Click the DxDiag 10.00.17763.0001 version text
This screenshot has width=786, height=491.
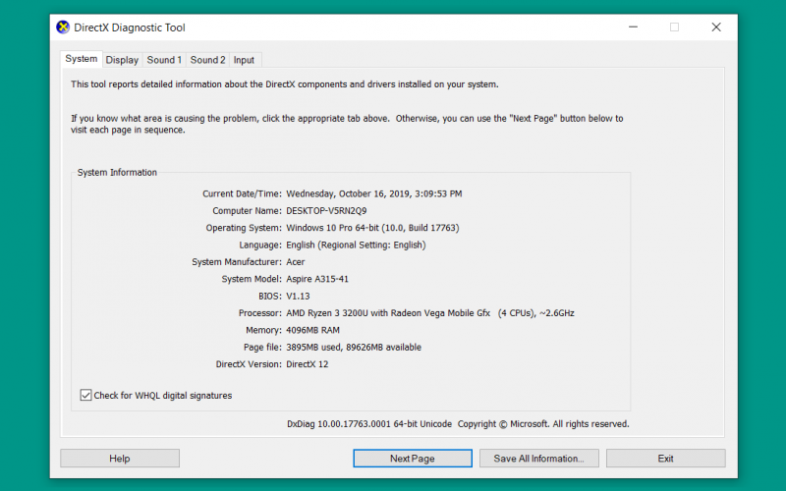(339, 424)
